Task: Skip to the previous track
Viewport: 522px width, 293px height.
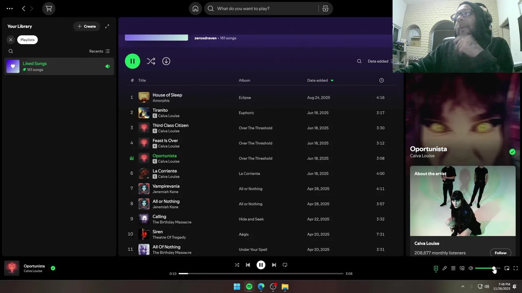Action: pyautogui.click(x=248, y=265)
